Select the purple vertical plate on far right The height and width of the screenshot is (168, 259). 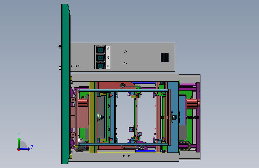coord(198,117)
